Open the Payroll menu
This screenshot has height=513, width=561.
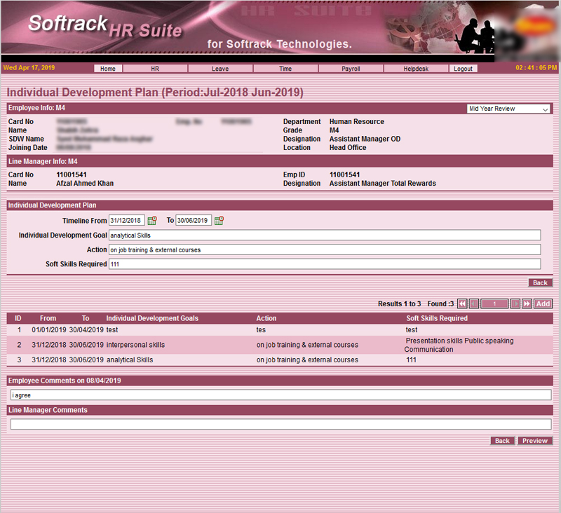point(351,69)
